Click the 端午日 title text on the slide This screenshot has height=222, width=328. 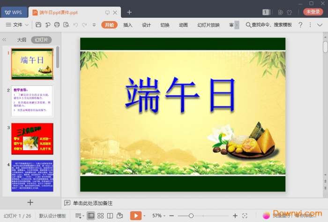click(x=180, y=95)
